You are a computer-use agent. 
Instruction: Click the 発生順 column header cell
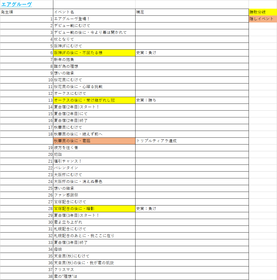pos(27,12)
